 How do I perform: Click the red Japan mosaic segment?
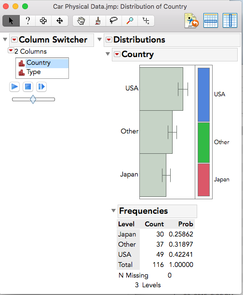click(x=203, y=180)
